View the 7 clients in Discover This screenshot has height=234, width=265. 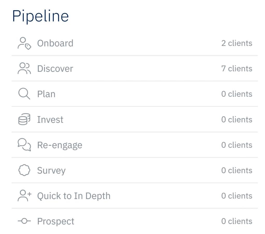pyautogui.click(x=237, y=69)
